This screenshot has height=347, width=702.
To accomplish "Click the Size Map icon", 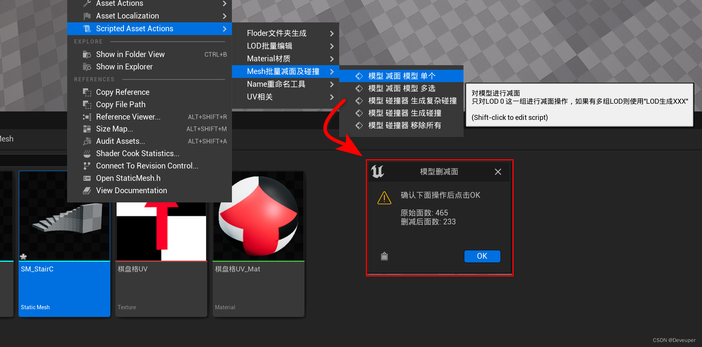I will coord(87,129).
